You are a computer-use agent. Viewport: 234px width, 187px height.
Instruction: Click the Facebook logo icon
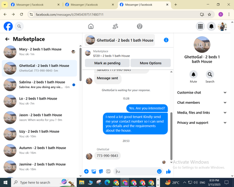point(8,26)
